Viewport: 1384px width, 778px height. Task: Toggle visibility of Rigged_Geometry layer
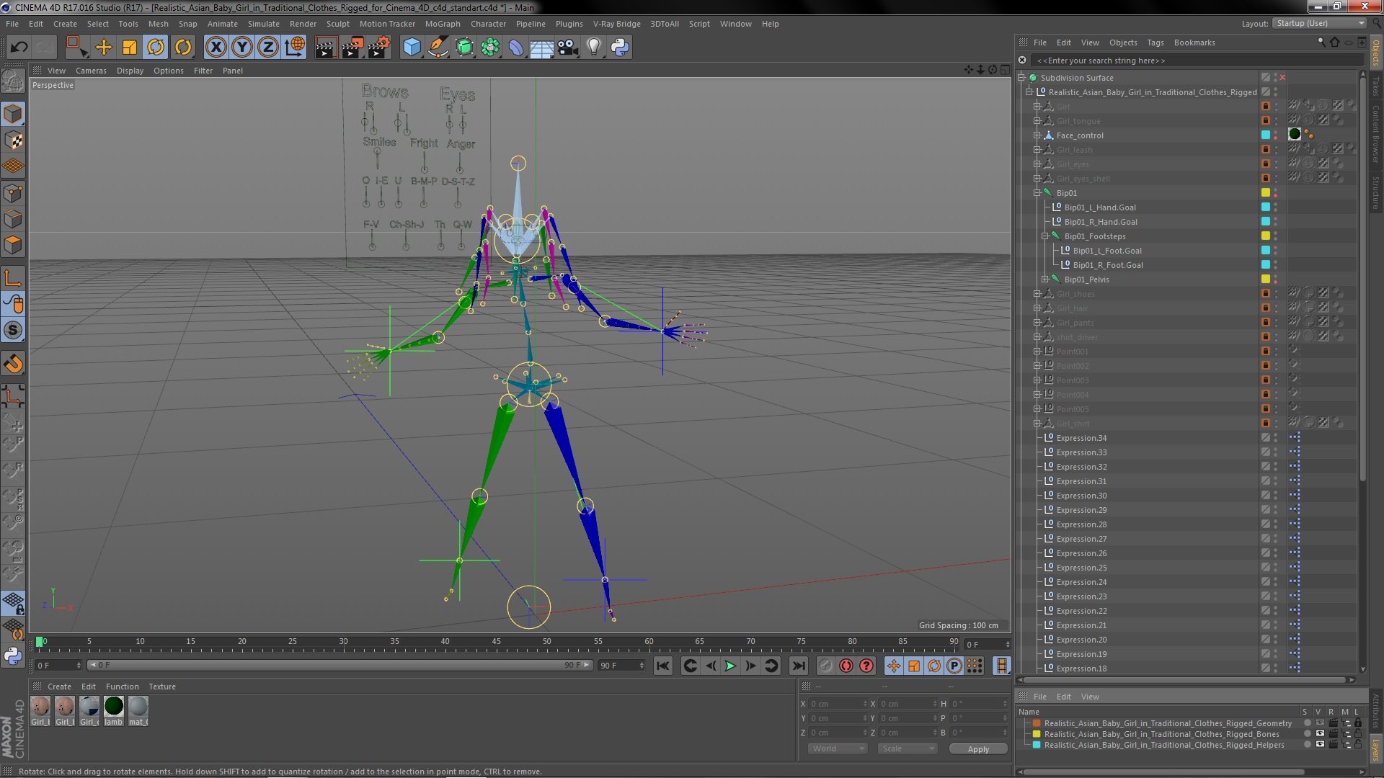(1320, 723)
